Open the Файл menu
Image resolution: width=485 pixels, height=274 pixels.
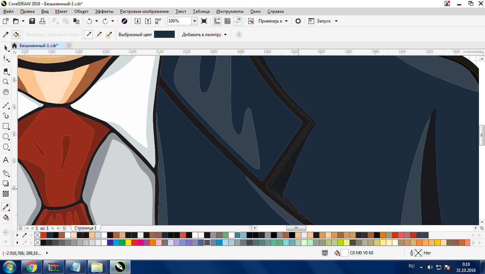(8, 11)
